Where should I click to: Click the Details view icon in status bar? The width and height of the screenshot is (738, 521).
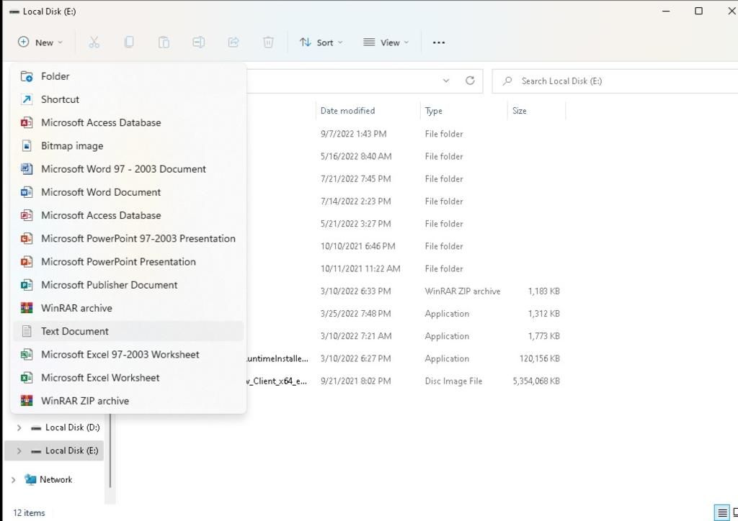click(722, 513)
